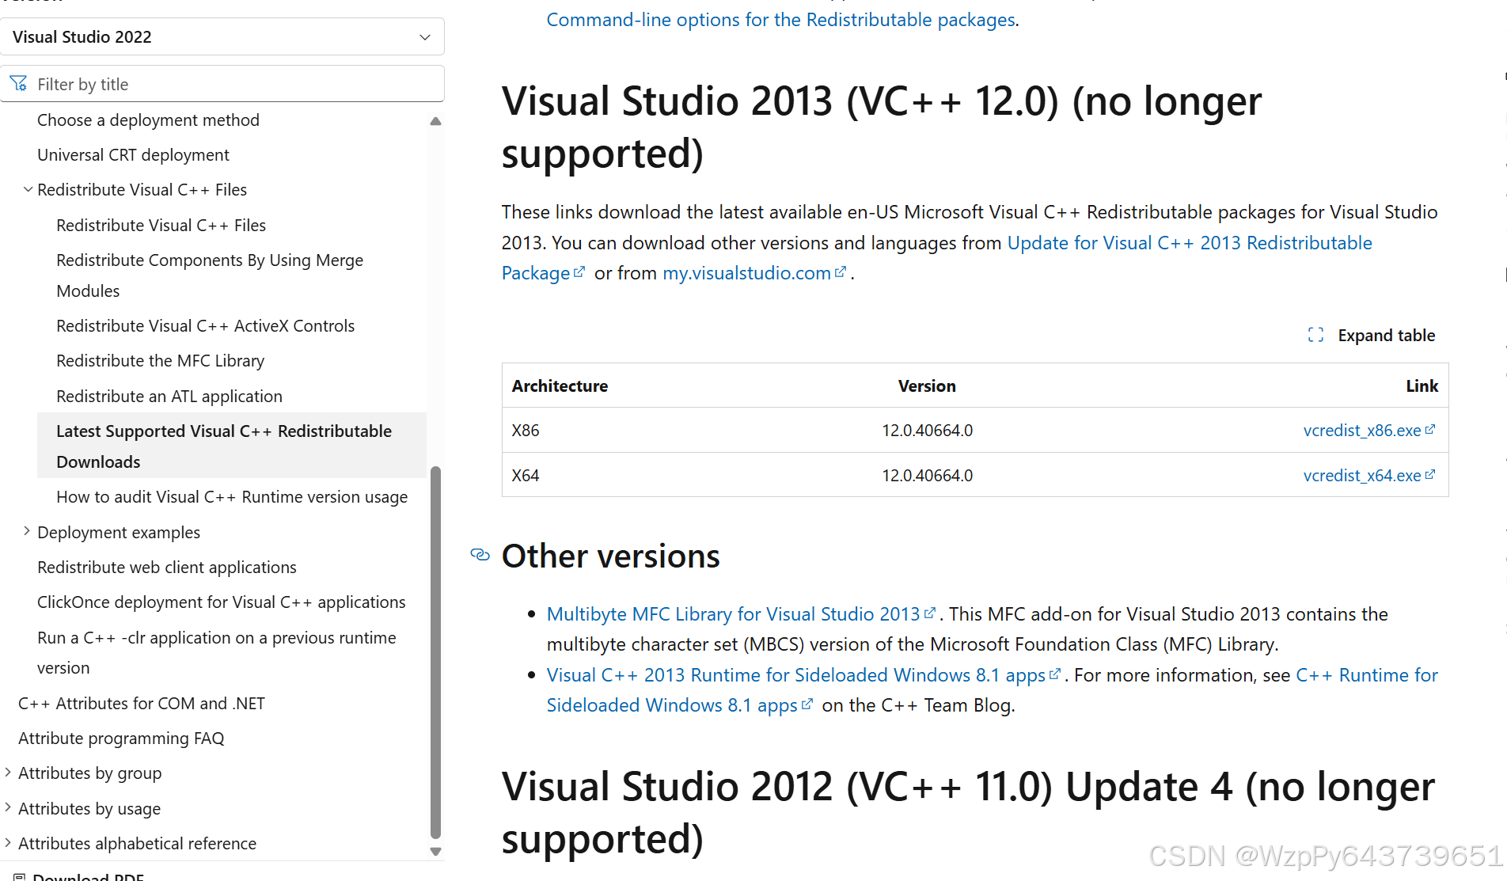Click the Version column header
The image size is (1507, 881).
coord(927,385)
